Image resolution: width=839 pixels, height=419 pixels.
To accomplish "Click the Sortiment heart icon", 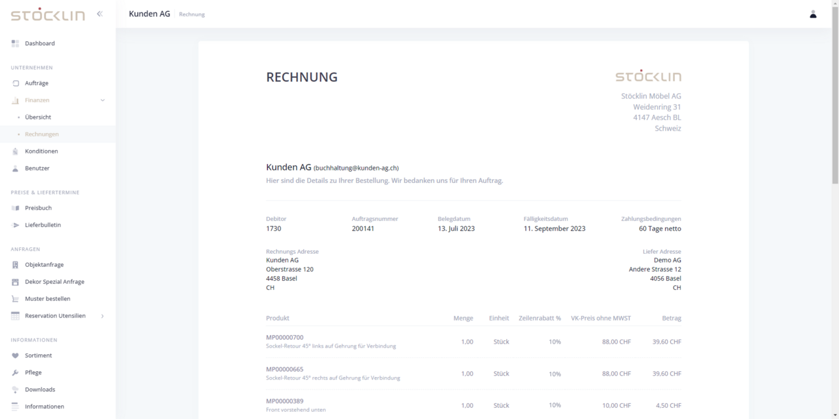I will (x=15, y=355).
